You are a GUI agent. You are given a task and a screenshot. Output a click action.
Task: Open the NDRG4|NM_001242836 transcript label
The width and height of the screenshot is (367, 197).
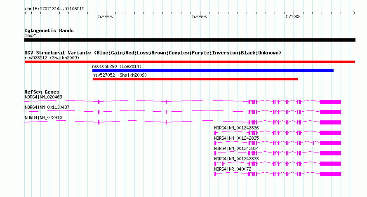click(x=236, y=128)
